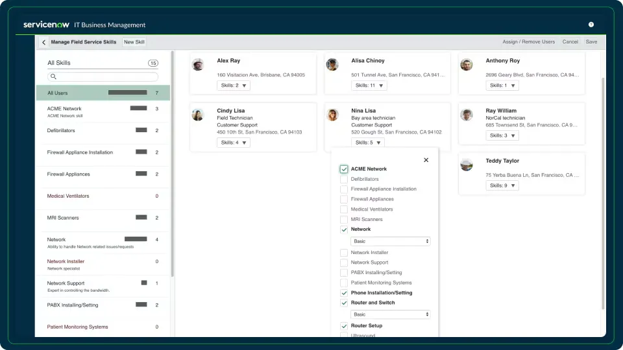Open Teddy Taylor's Skills: 9 dropdown
This screenshot has width=623, height=350.
click(502, 185)
